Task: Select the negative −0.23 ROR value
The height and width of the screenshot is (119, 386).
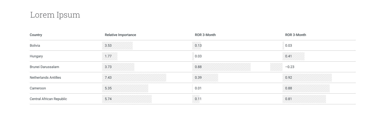Action: click(x=289, y=67)
